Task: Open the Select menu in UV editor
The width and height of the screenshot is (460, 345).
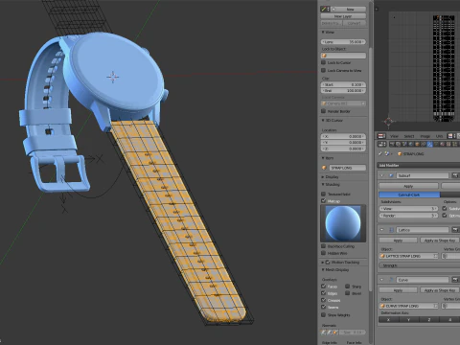Action: click(409, 136)
